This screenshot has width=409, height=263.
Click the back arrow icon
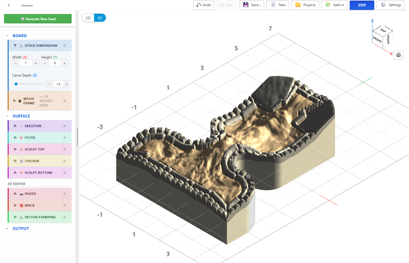[x=9, y=5]
